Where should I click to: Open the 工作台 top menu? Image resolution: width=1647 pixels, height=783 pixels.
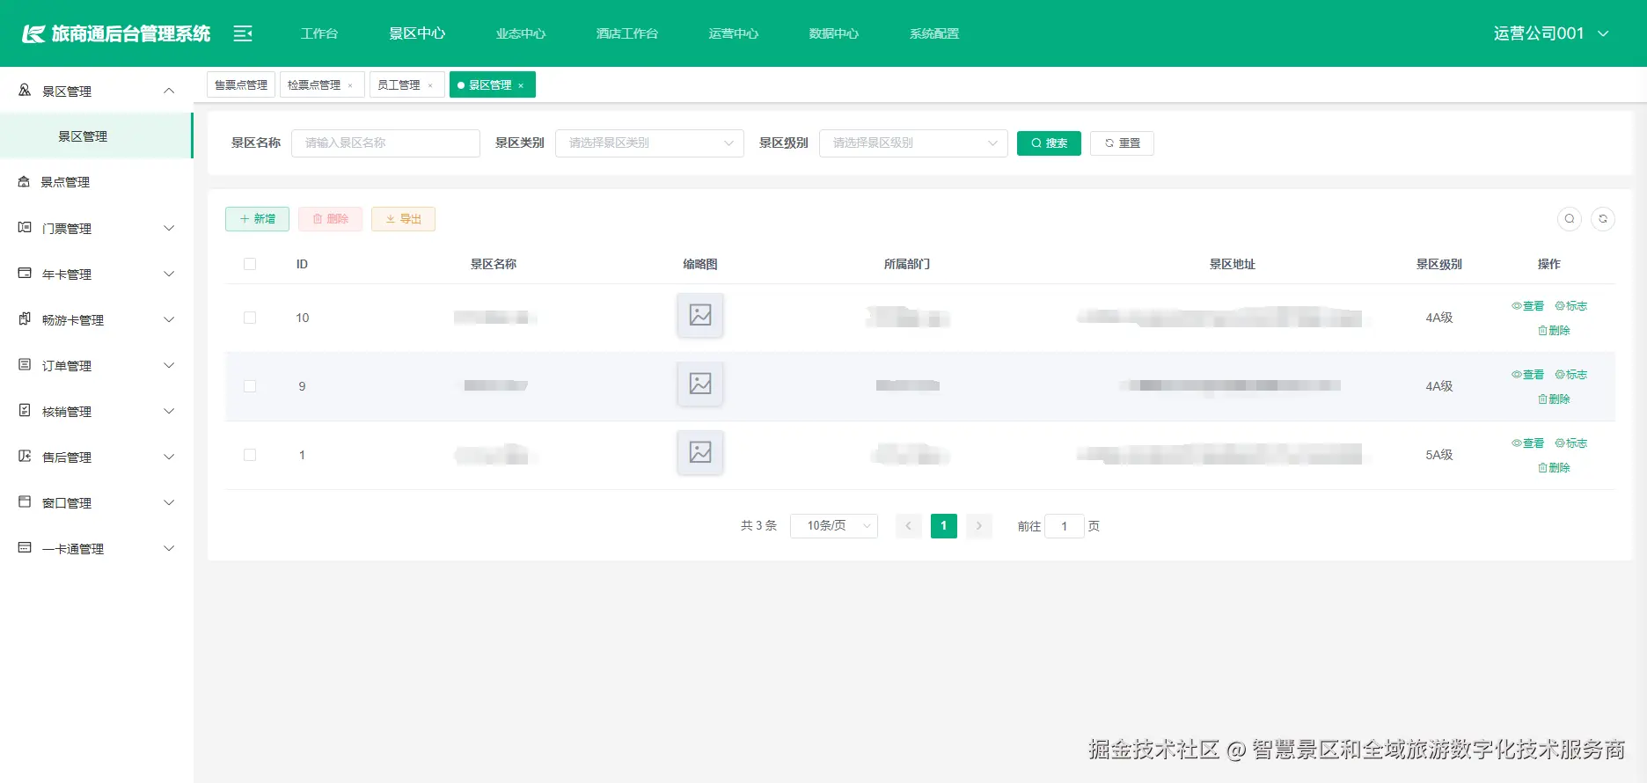[319, 33]
